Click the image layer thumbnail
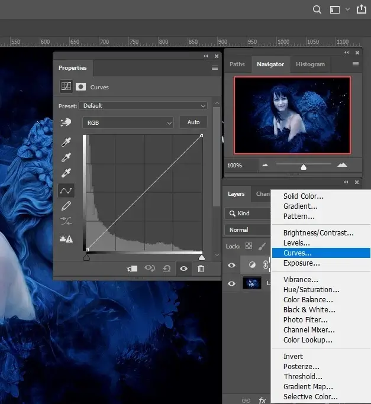Screen dimensions: 371x404 [x=252, y=283]
